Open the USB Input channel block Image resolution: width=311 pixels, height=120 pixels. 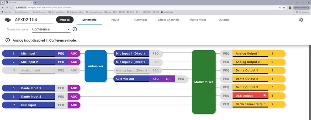click(37, 105)
